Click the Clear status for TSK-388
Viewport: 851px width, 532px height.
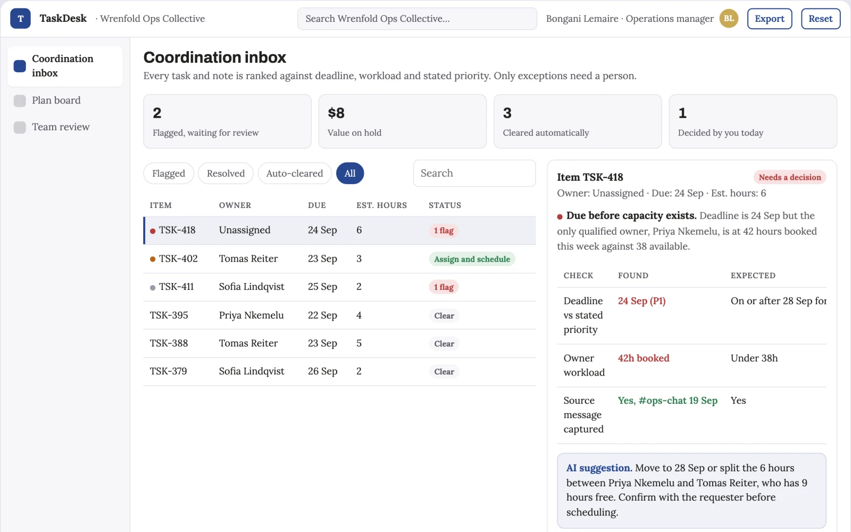[x=444, y=344]
